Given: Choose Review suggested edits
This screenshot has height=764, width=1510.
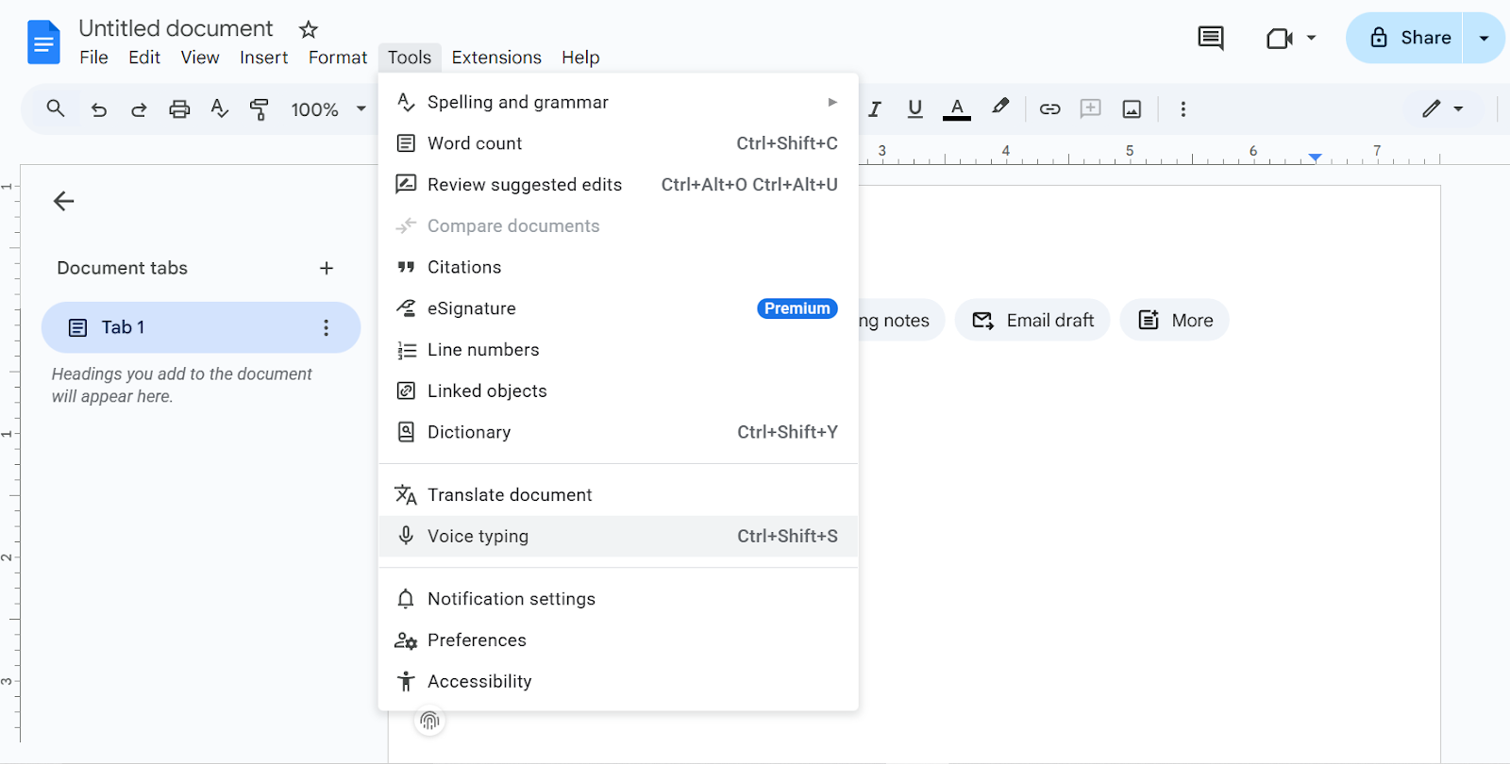Looking at the screenshot, I should click(618, 185).
